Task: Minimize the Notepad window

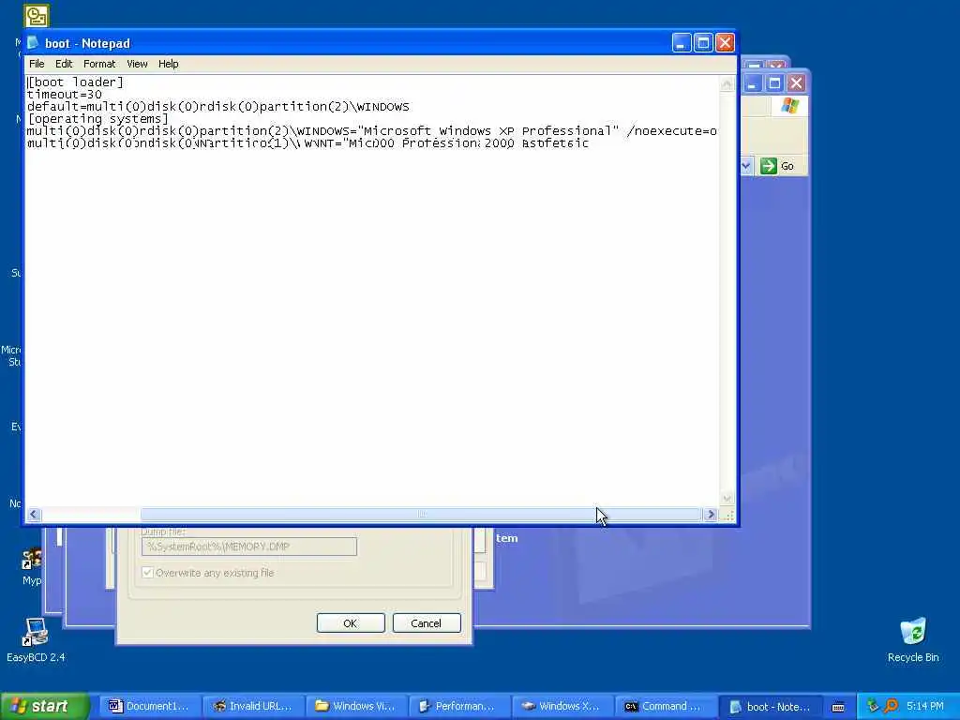Action: click(682, 43)
